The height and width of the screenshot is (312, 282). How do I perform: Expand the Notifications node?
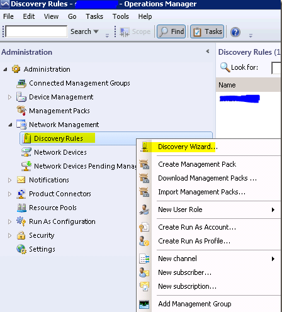[x=9, y=180]
